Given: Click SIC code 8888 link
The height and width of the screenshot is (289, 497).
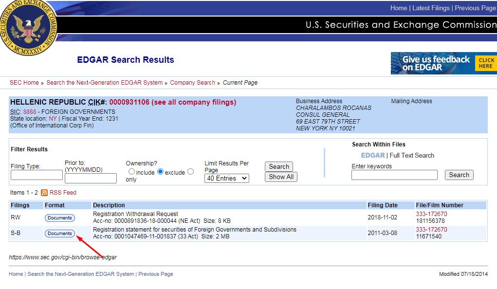Looking at the screenshot, I should pos(30,112).
